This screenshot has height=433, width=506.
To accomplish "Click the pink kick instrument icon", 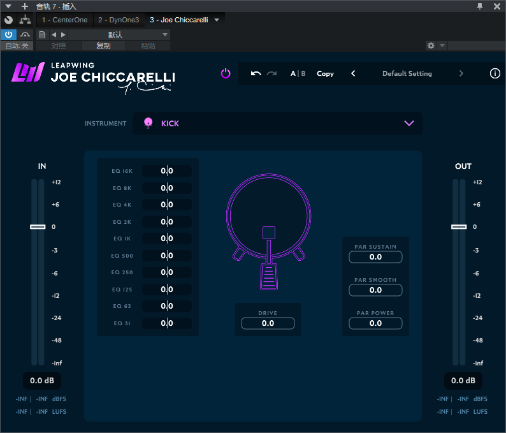I will click(x=148, y=123).
